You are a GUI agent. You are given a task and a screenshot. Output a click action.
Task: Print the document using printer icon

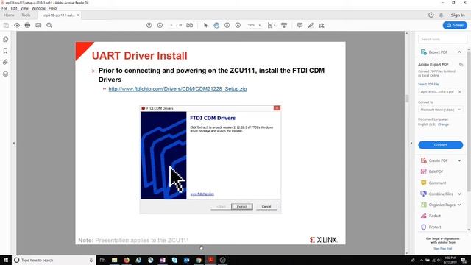point(27,26)
